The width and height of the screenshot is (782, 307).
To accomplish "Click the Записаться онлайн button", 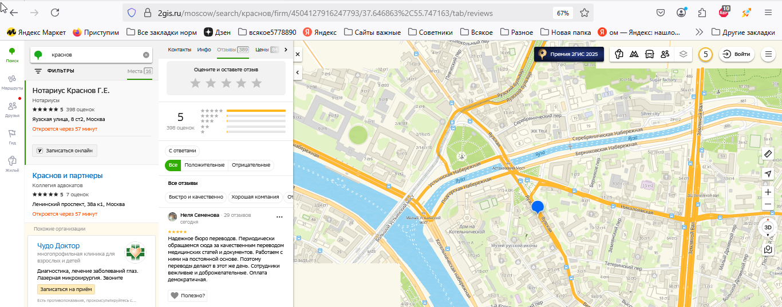I will pos(65,150).
